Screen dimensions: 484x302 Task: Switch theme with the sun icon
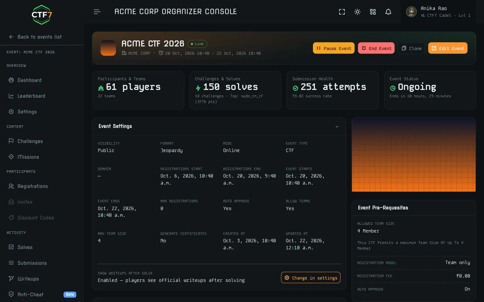(x=357, y=12)
